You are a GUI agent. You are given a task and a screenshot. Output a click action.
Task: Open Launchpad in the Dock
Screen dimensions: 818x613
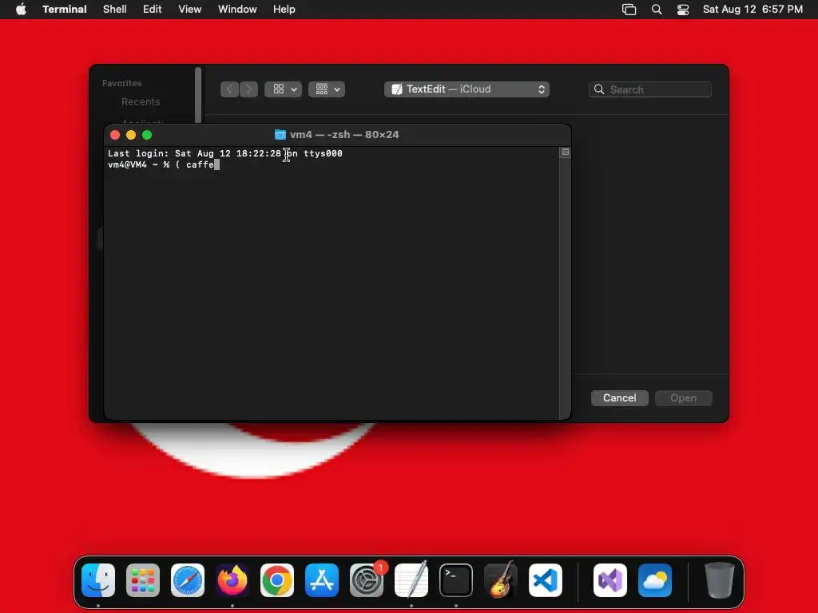(143, 580)
